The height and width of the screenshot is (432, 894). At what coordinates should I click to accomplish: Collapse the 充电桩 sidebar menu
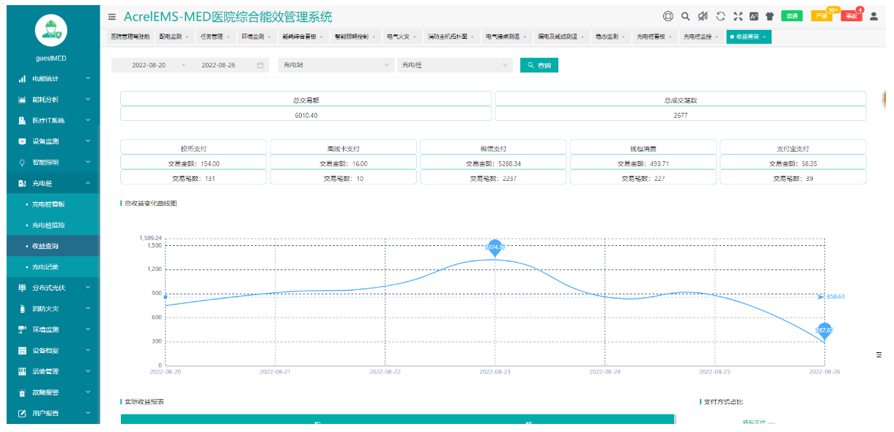point(50,184)
